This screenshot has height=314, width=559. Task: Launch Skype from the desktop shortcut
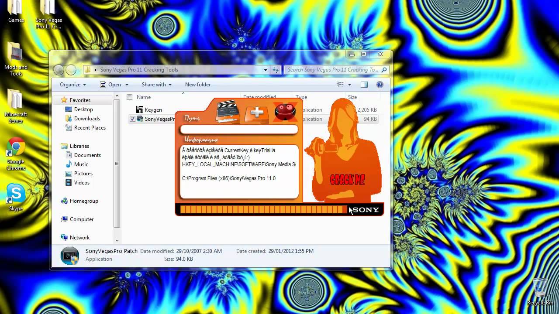(x=16, y=198)
